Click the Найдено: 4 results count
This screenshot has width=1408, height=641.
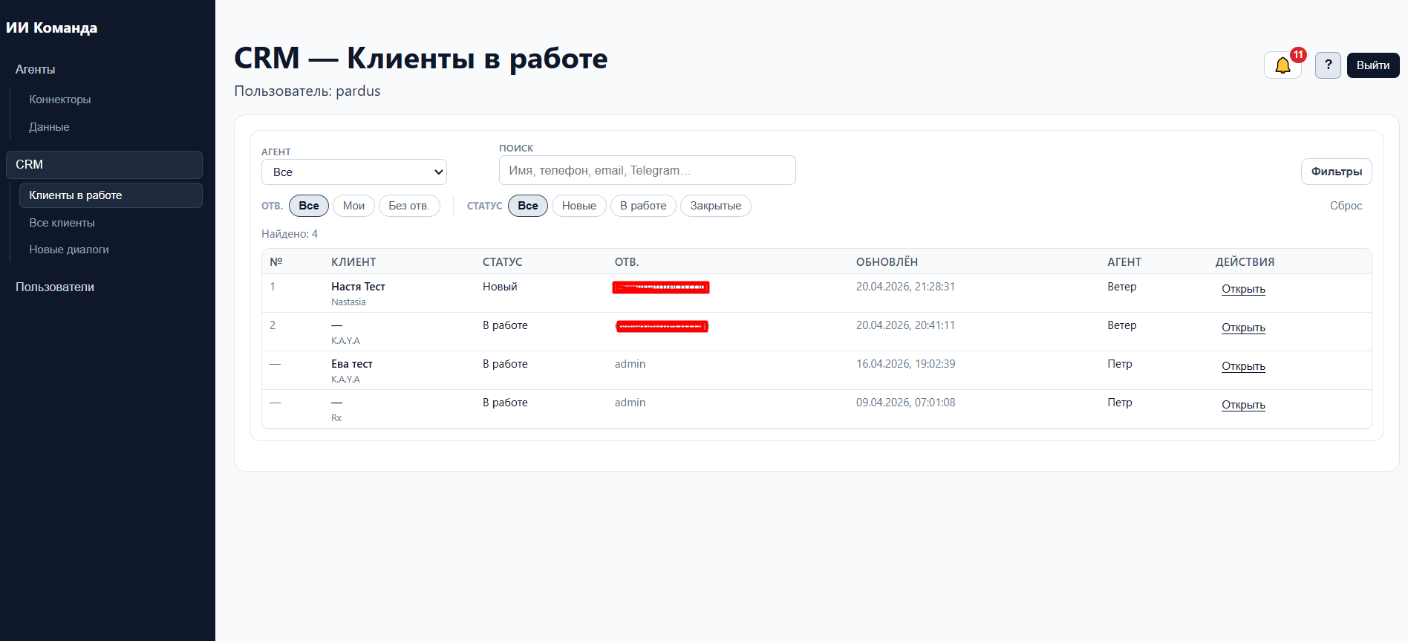tap(290, 234)
